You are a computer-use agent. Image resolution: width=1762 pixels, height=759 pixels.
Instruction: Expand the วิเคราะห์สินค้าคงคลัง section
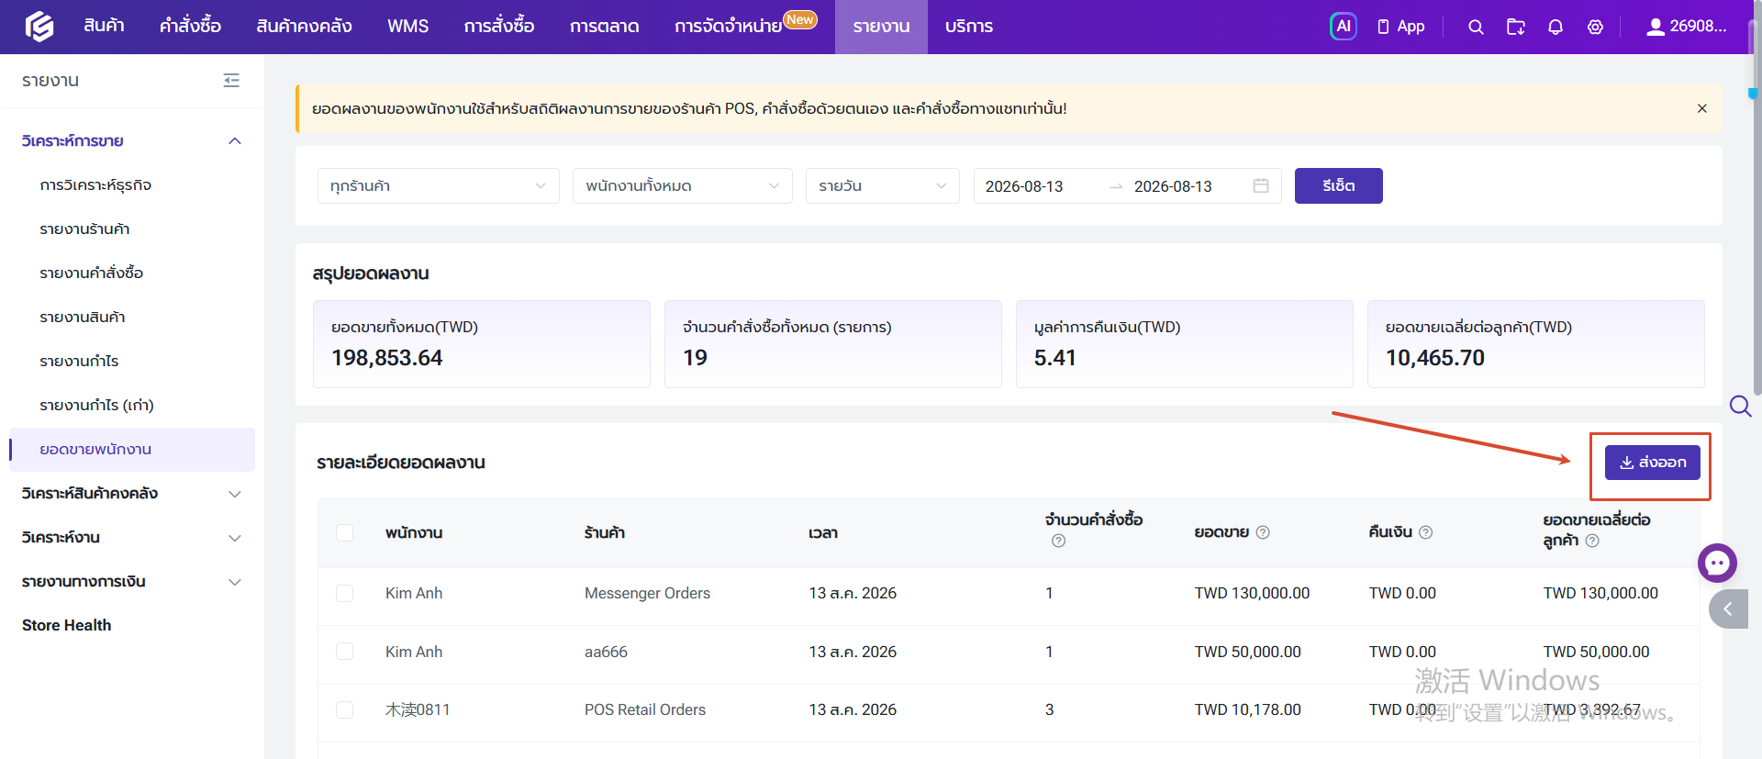[x=131, y=494]
